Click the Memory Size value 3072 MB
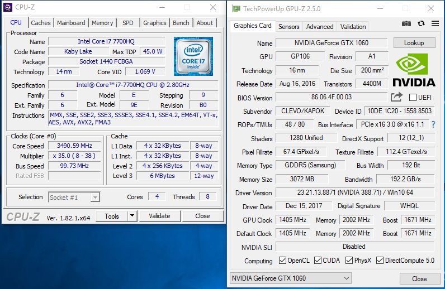The image size is (445, 289). [x=302, y=179]
